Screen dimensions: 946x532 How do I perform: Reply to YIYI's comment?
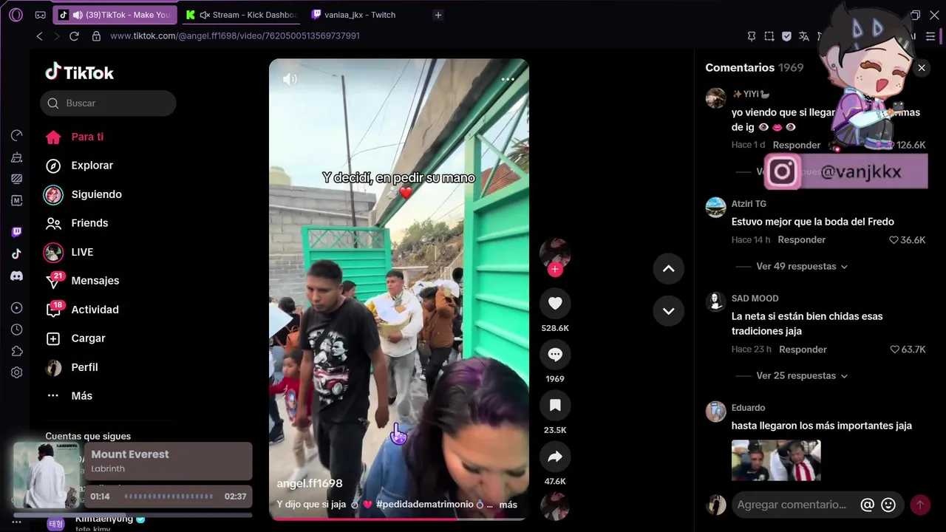pos(796,145)
